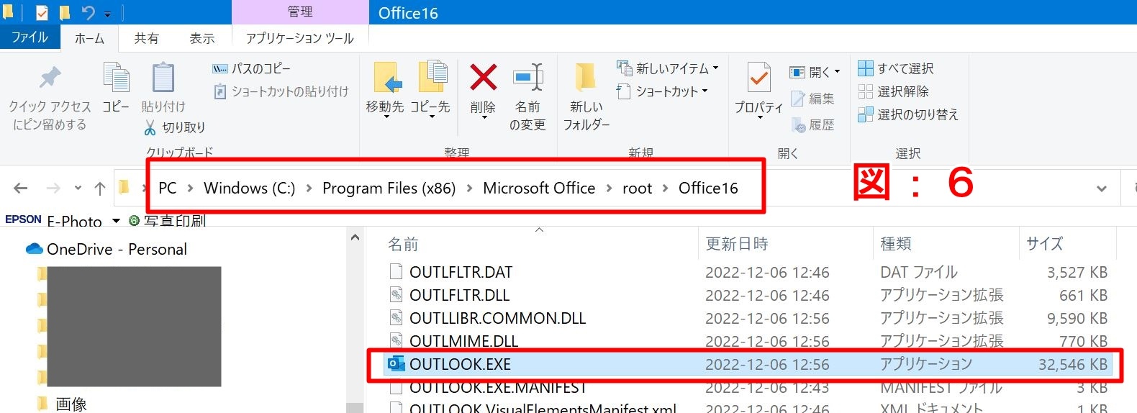
Task: Click the Forward navigation arrow
Action: click(53, 189)
